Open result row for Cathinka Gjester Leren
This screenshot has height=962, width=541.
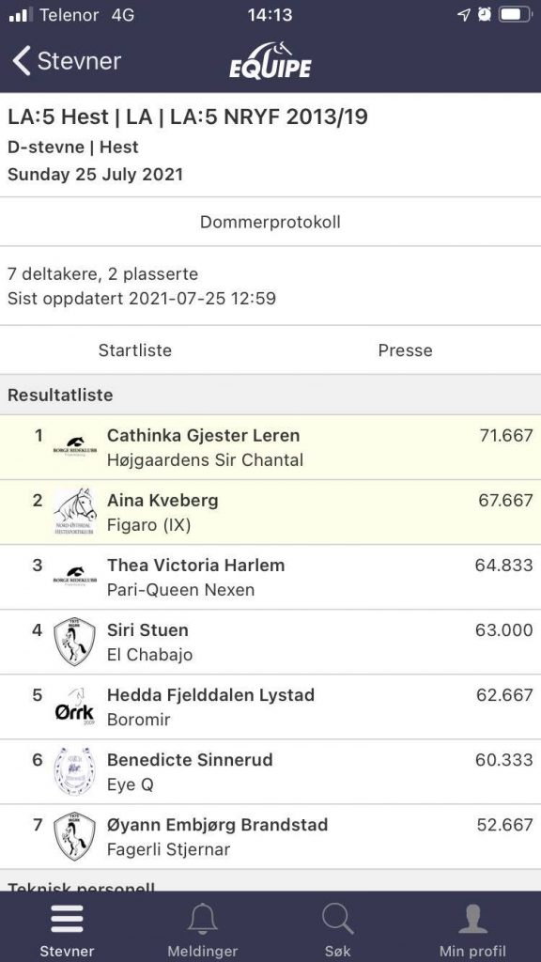pos(270,447)
